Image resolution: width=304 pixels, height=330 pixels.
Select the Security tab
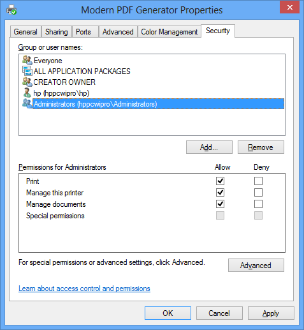tap(218, 31)
